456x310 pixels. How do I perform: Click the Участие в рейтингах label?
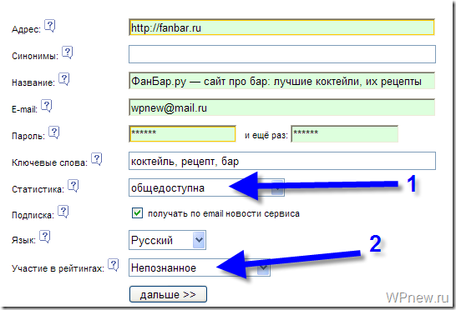(58, 269)
